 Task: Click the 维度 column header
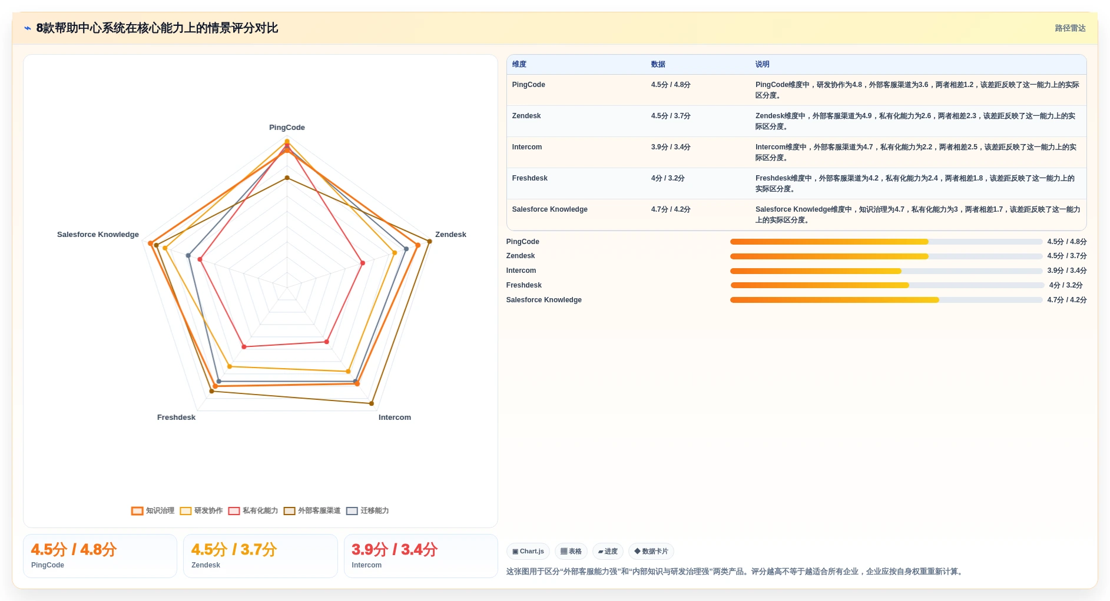[x=519, y=64]
